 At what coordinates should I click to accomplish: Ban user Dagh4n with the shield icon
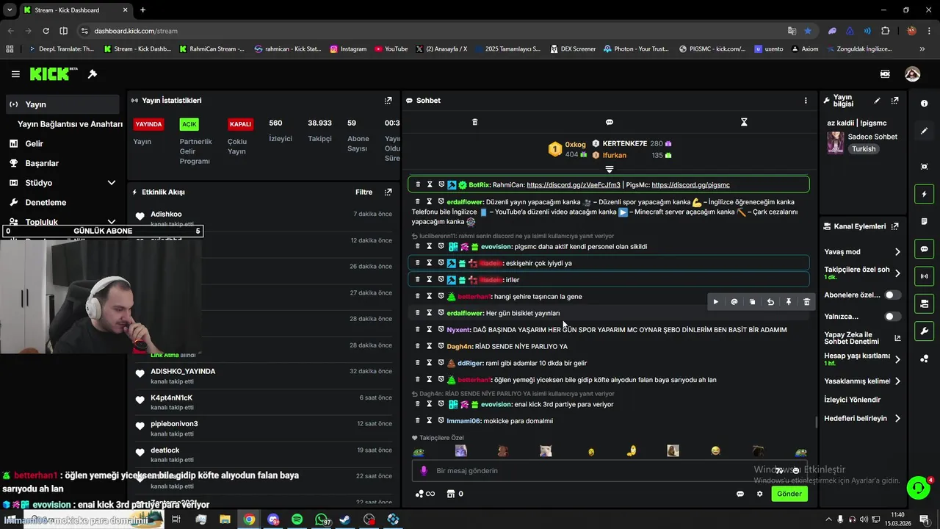[441, 346]
